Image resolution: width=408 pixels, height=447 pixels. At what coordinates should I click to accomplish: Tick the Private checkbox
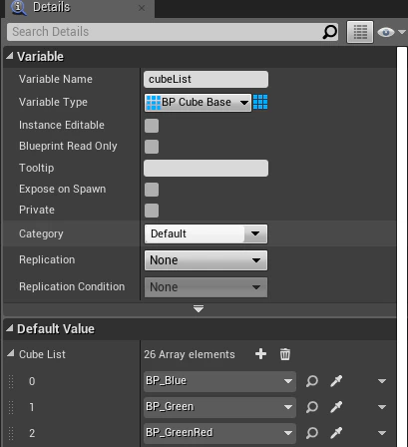152,211
